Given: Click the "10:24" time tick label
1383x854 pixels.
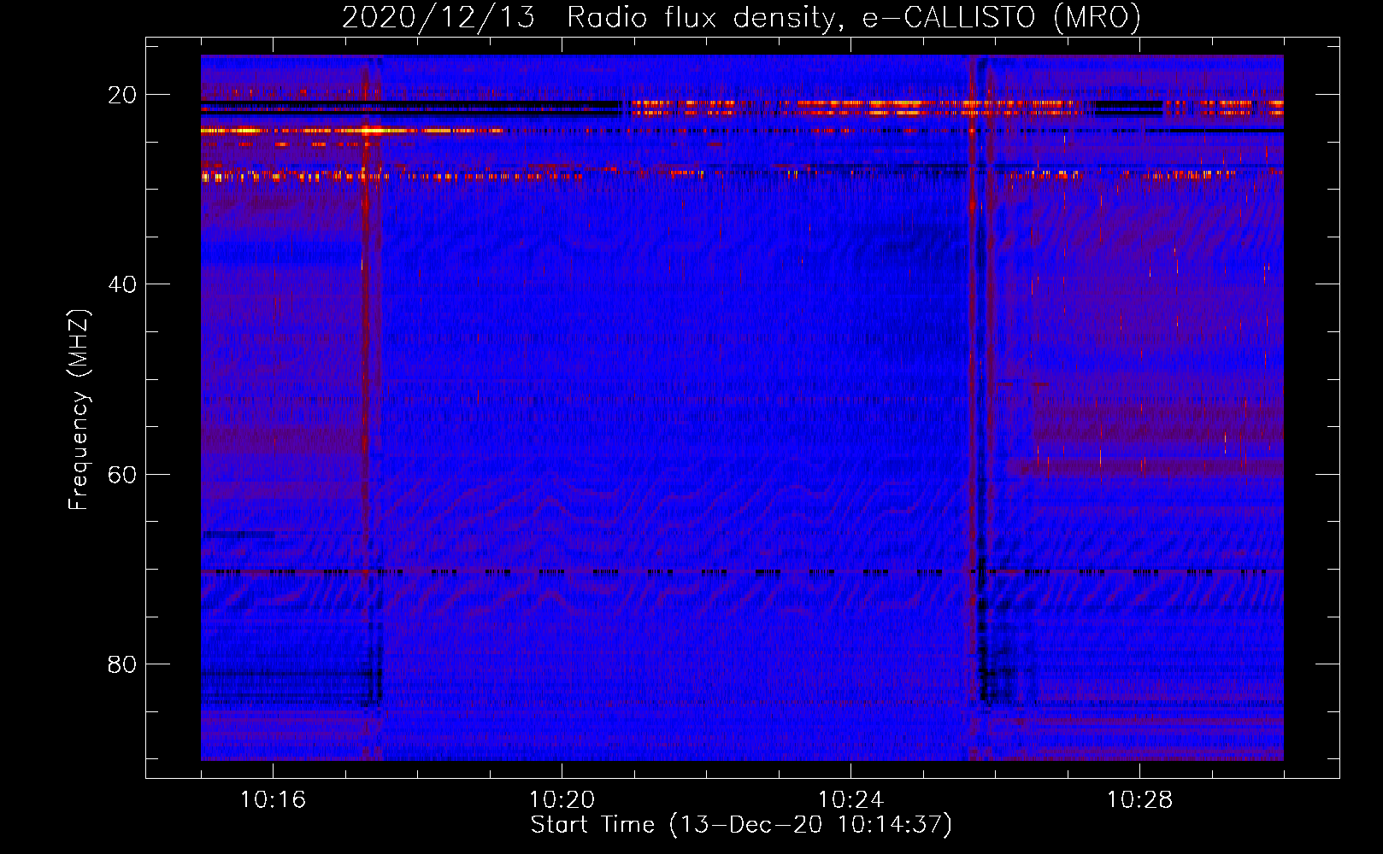Looking at the screenshot, I should click(850, 799).
